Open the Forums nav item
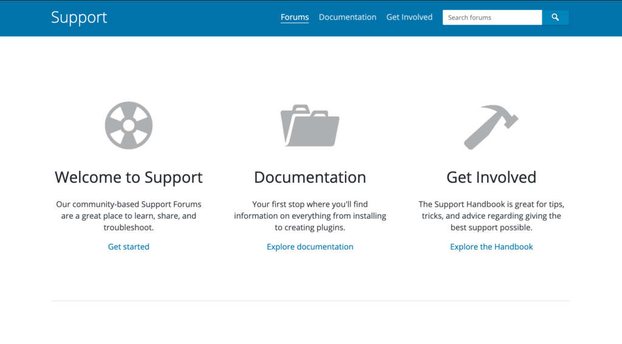The height and width of the screenshot is (344, 622). coord(295,17)
